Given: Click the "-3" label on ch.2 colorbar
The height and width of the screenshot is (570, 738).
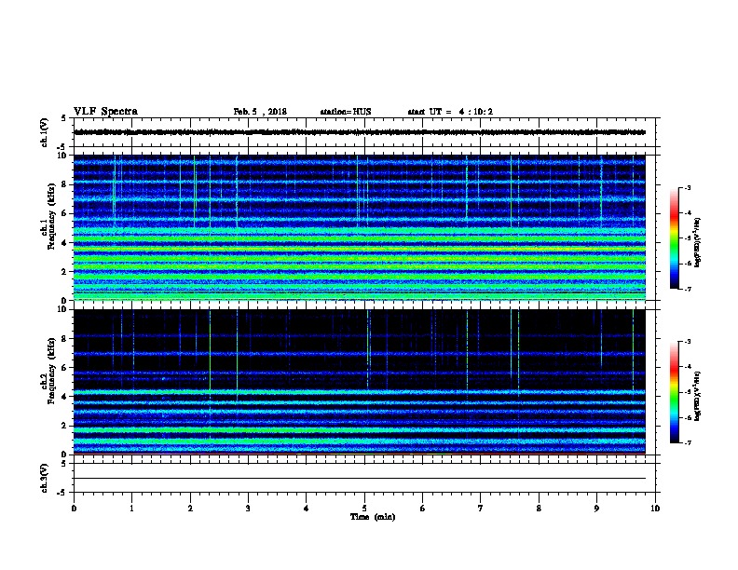Looking at the screenshot, I should pos(688,342).
